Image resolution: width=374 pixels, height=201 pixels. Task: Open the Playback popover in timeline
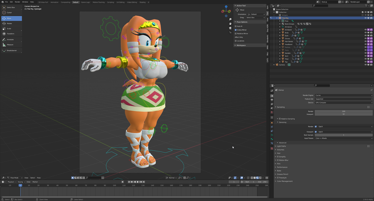[11, 182]
